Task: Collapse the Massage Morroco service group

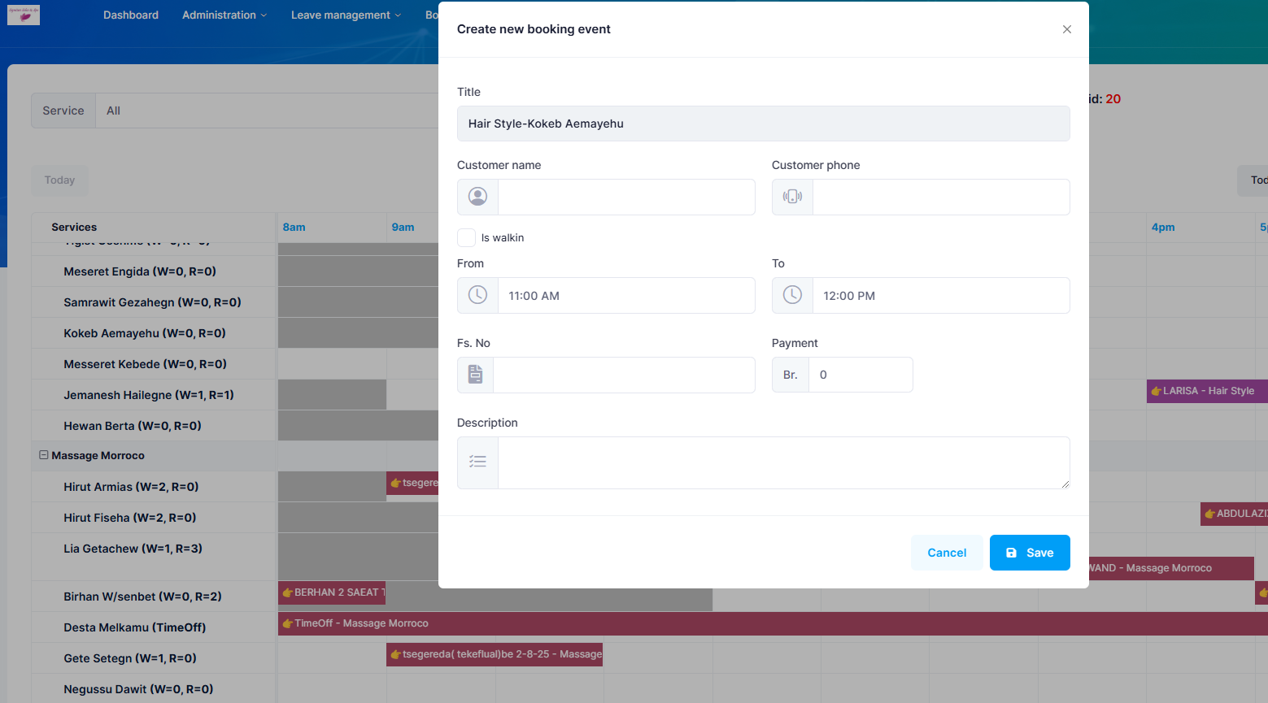Action: click(44, 455)
